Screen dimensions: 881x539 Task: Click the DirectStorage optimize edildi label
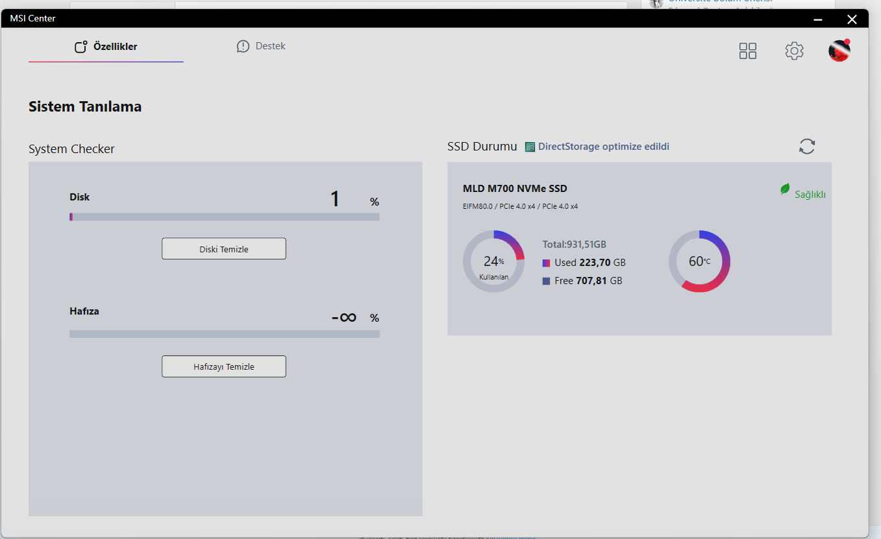[604, 147]
